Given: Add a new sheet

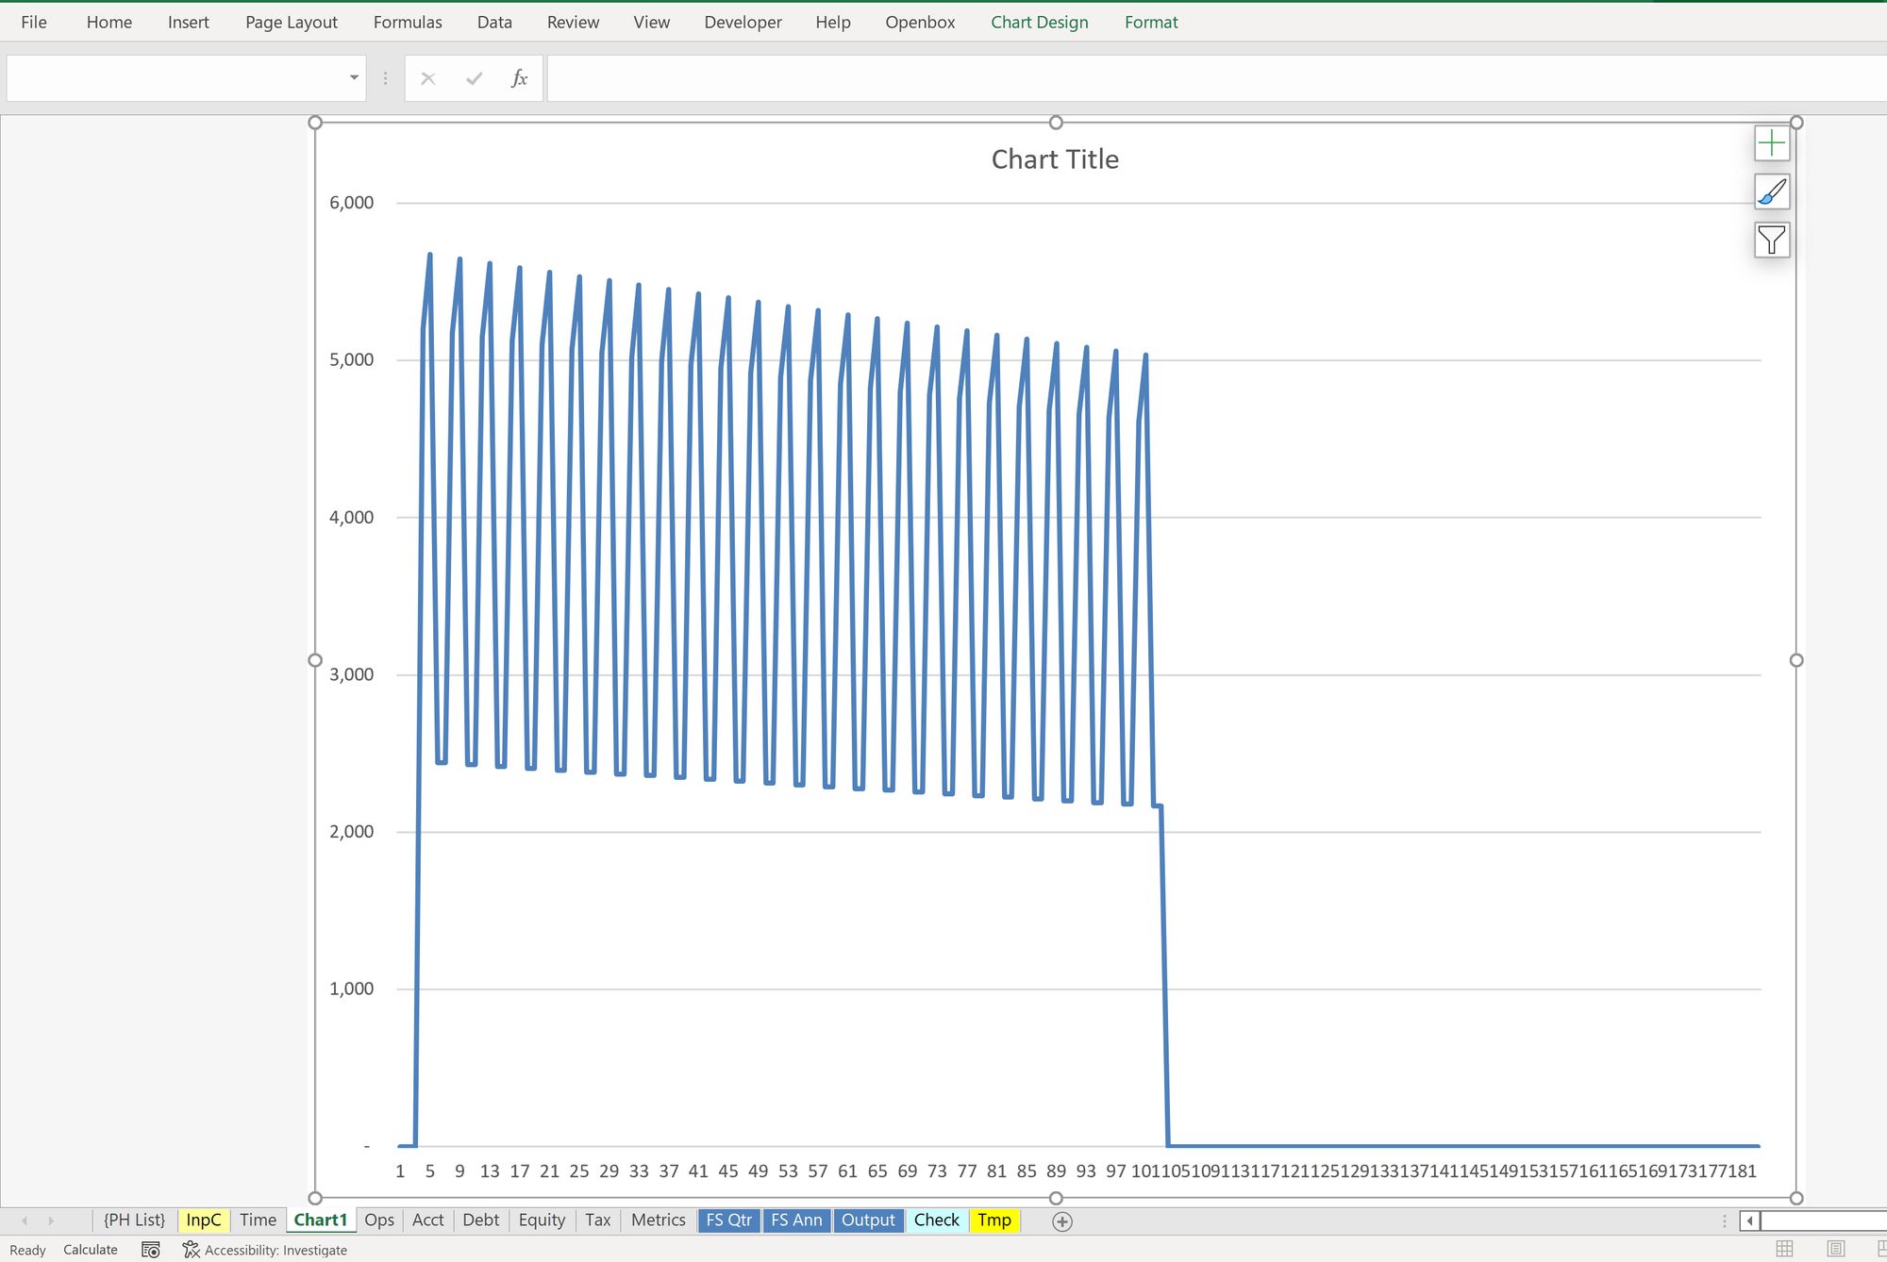Looking at the screenshot, I should pyautogui.click(x=1061, y=1221).
